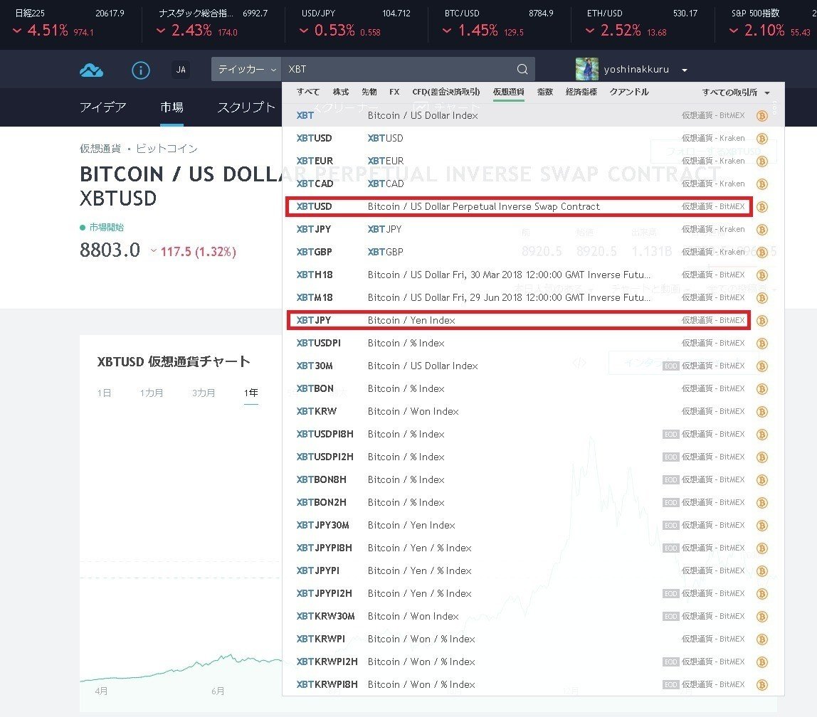
Task: Click the Bitcoin icon on the XBTUSD BitMEX row
Action: pyautogui.click(x=762, y=206)
